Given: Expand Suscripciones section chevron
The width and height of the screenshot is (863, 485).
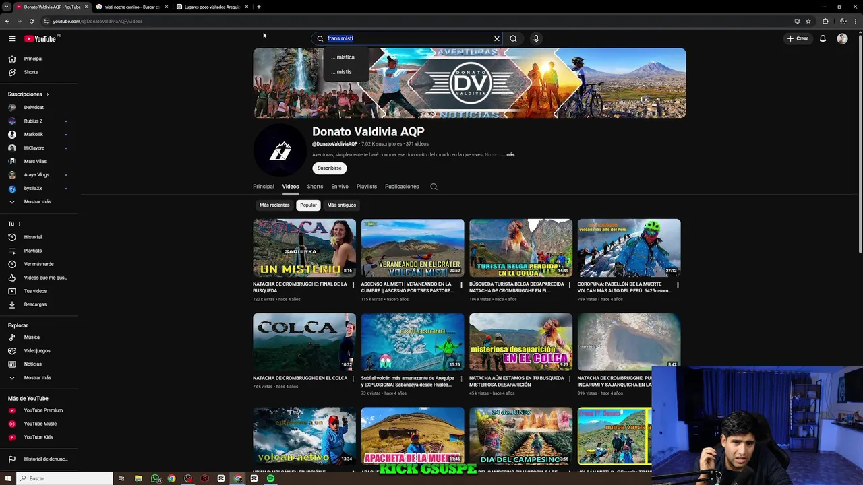Looking at the screenshot, I should (47, 94).
